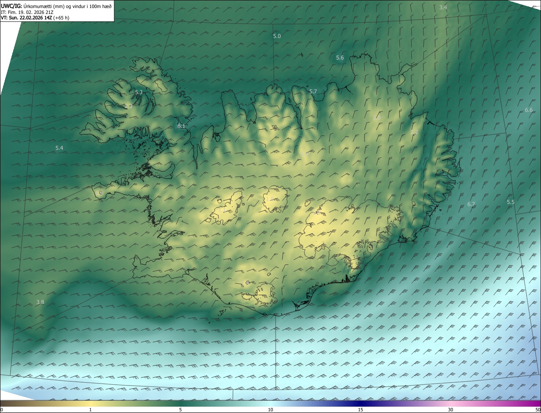Click the map value "6.6"

tap(529, 110)
